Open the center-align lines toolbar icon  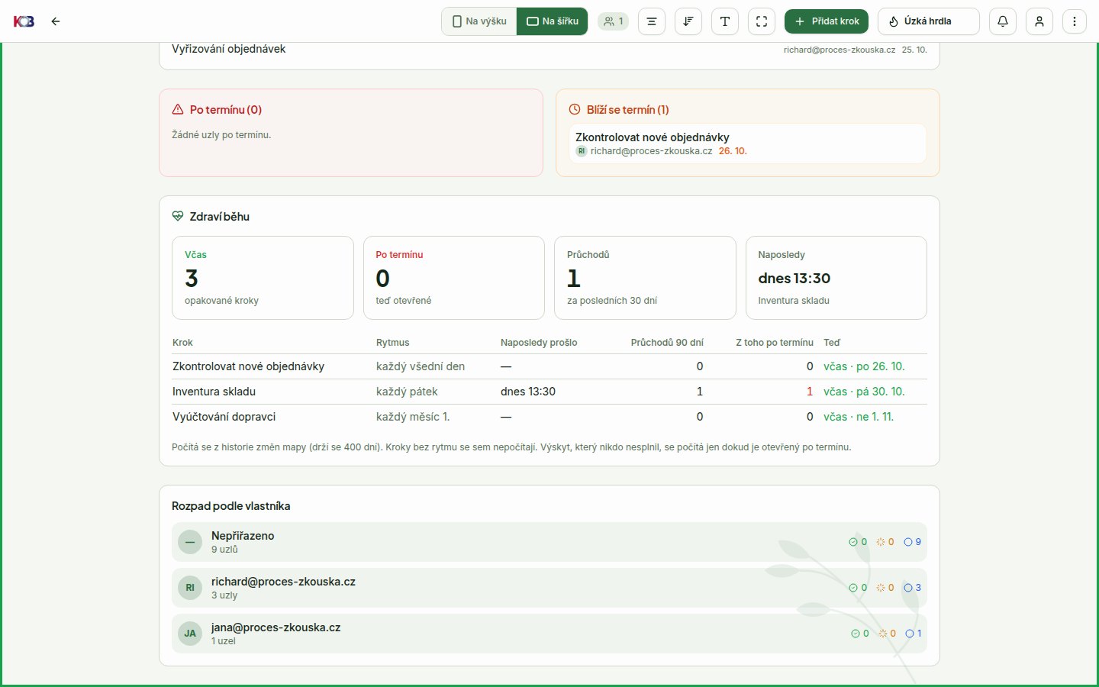click(x=652, y=21)
